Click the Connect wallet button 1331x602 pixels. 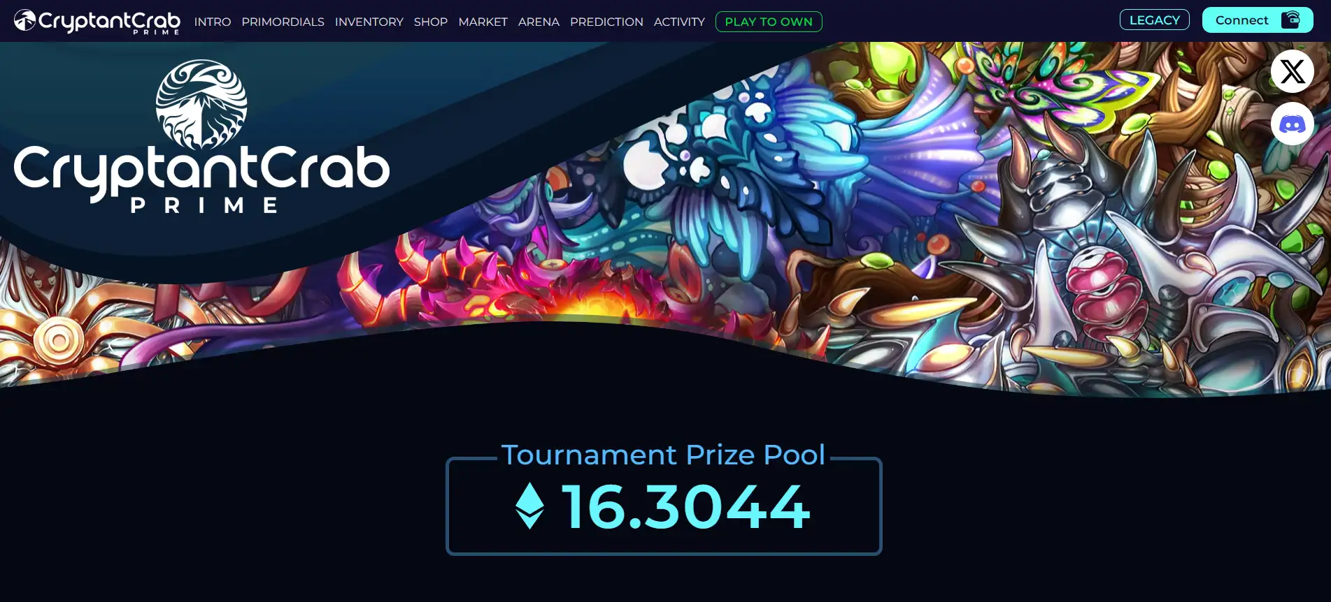tap(1258, 20)
